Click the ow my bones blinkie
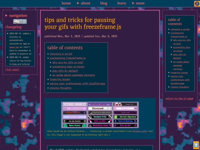 click(74, 121)
